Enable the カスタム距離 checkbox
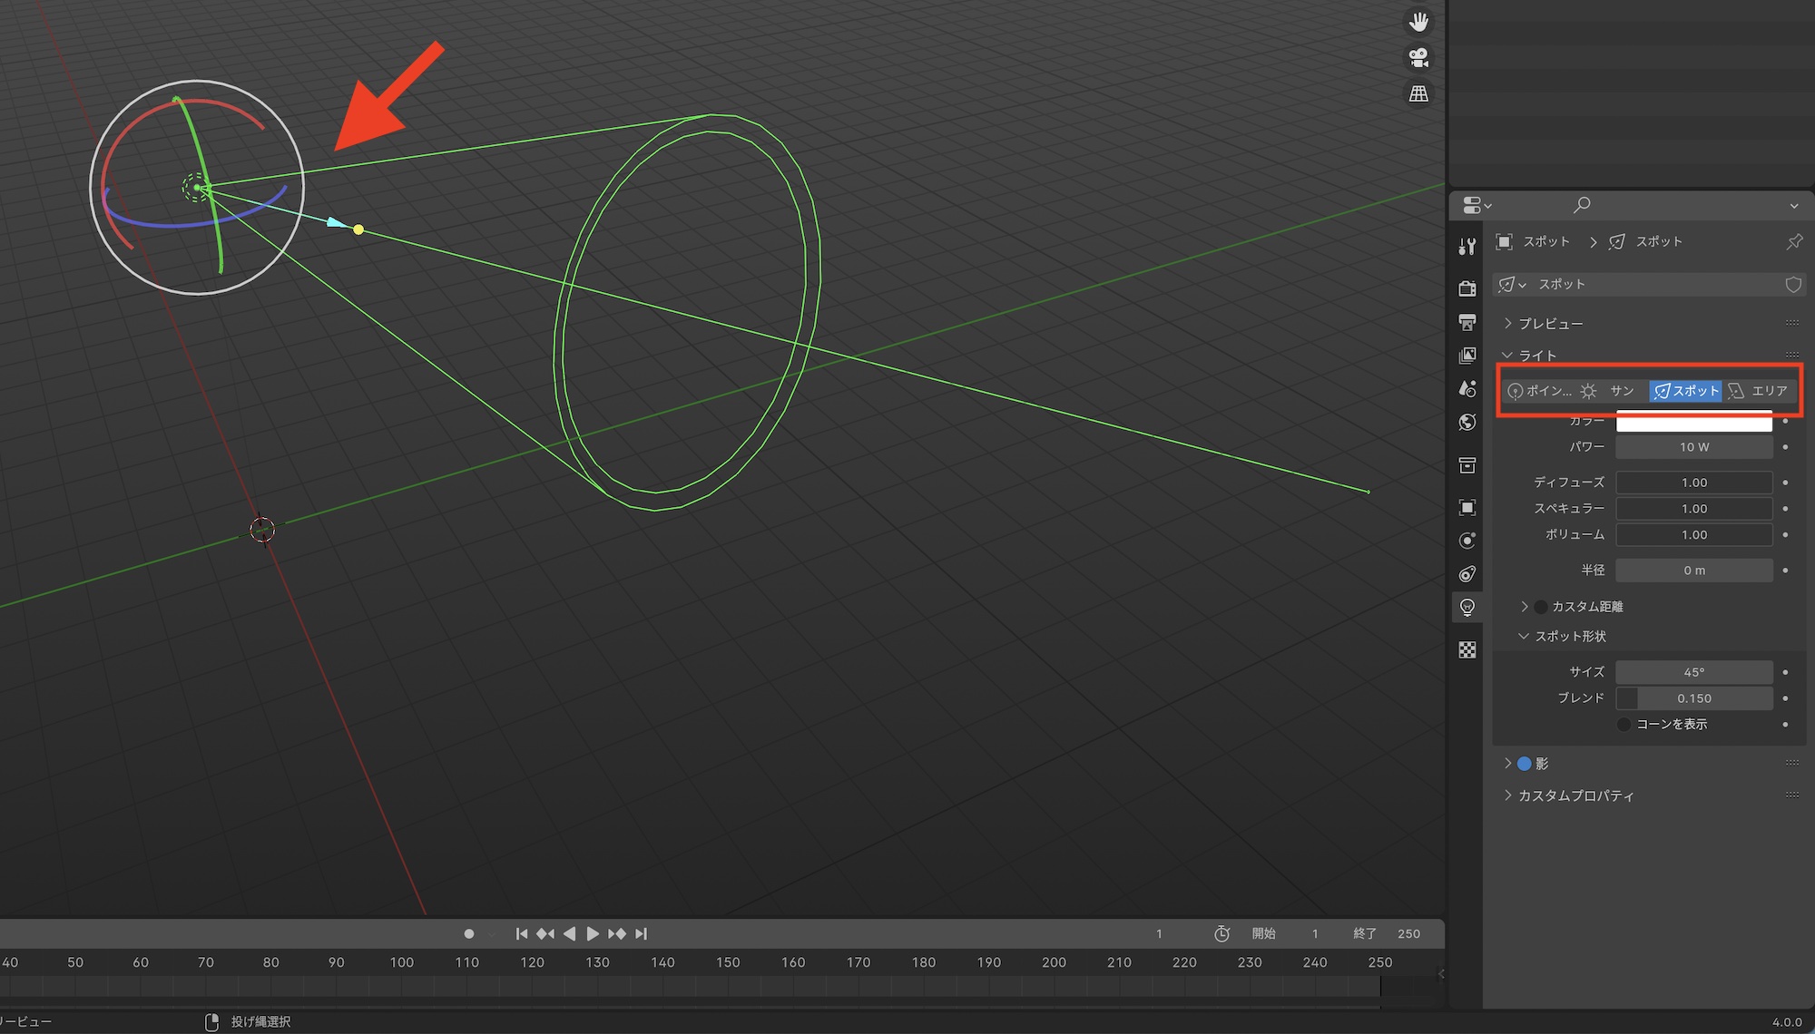Image resolution: width=1815 pixels, height=1034 pixels. pos(1541,607)
